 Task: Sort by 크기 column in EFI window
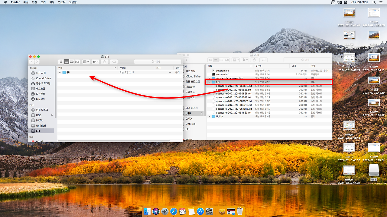pyautogui.click(x=163, y=68)
